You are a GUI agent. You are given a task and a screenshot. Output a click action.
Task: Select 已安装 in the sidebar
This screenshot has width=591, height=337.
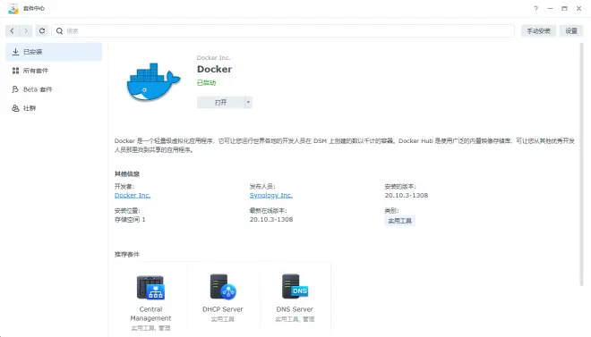click(x=54, y=52)
